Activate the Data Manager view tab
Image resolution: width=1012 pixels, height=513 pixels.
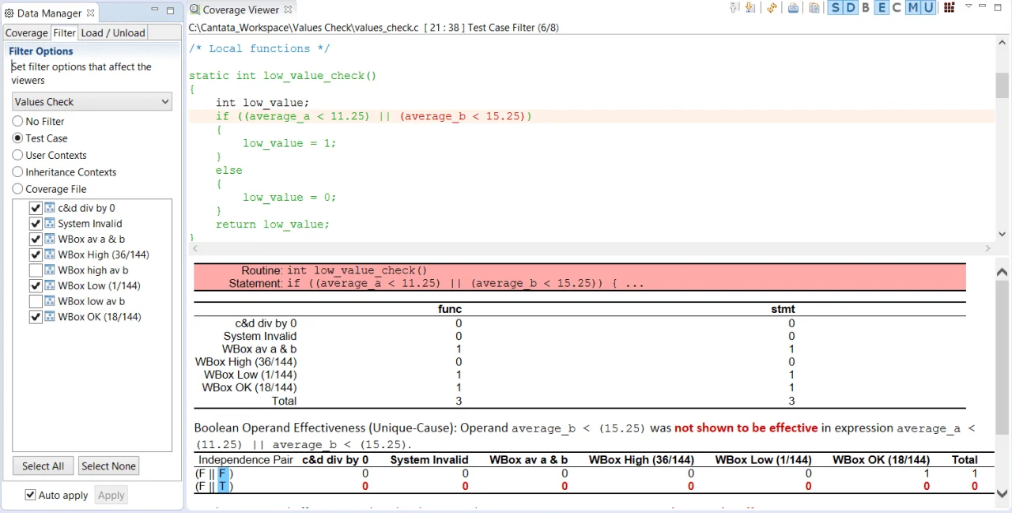tap(49, 13)
